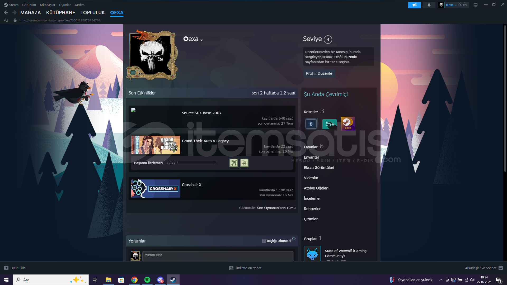
Task: Open the Rozetler badges link
Action: [x=314, y=111]
